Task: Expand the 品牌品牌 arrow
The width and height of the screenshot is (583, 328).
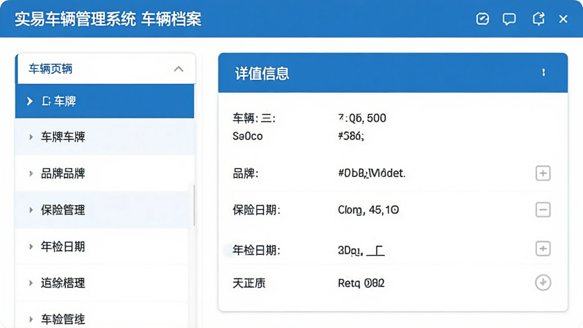Action: pos(31,174)
